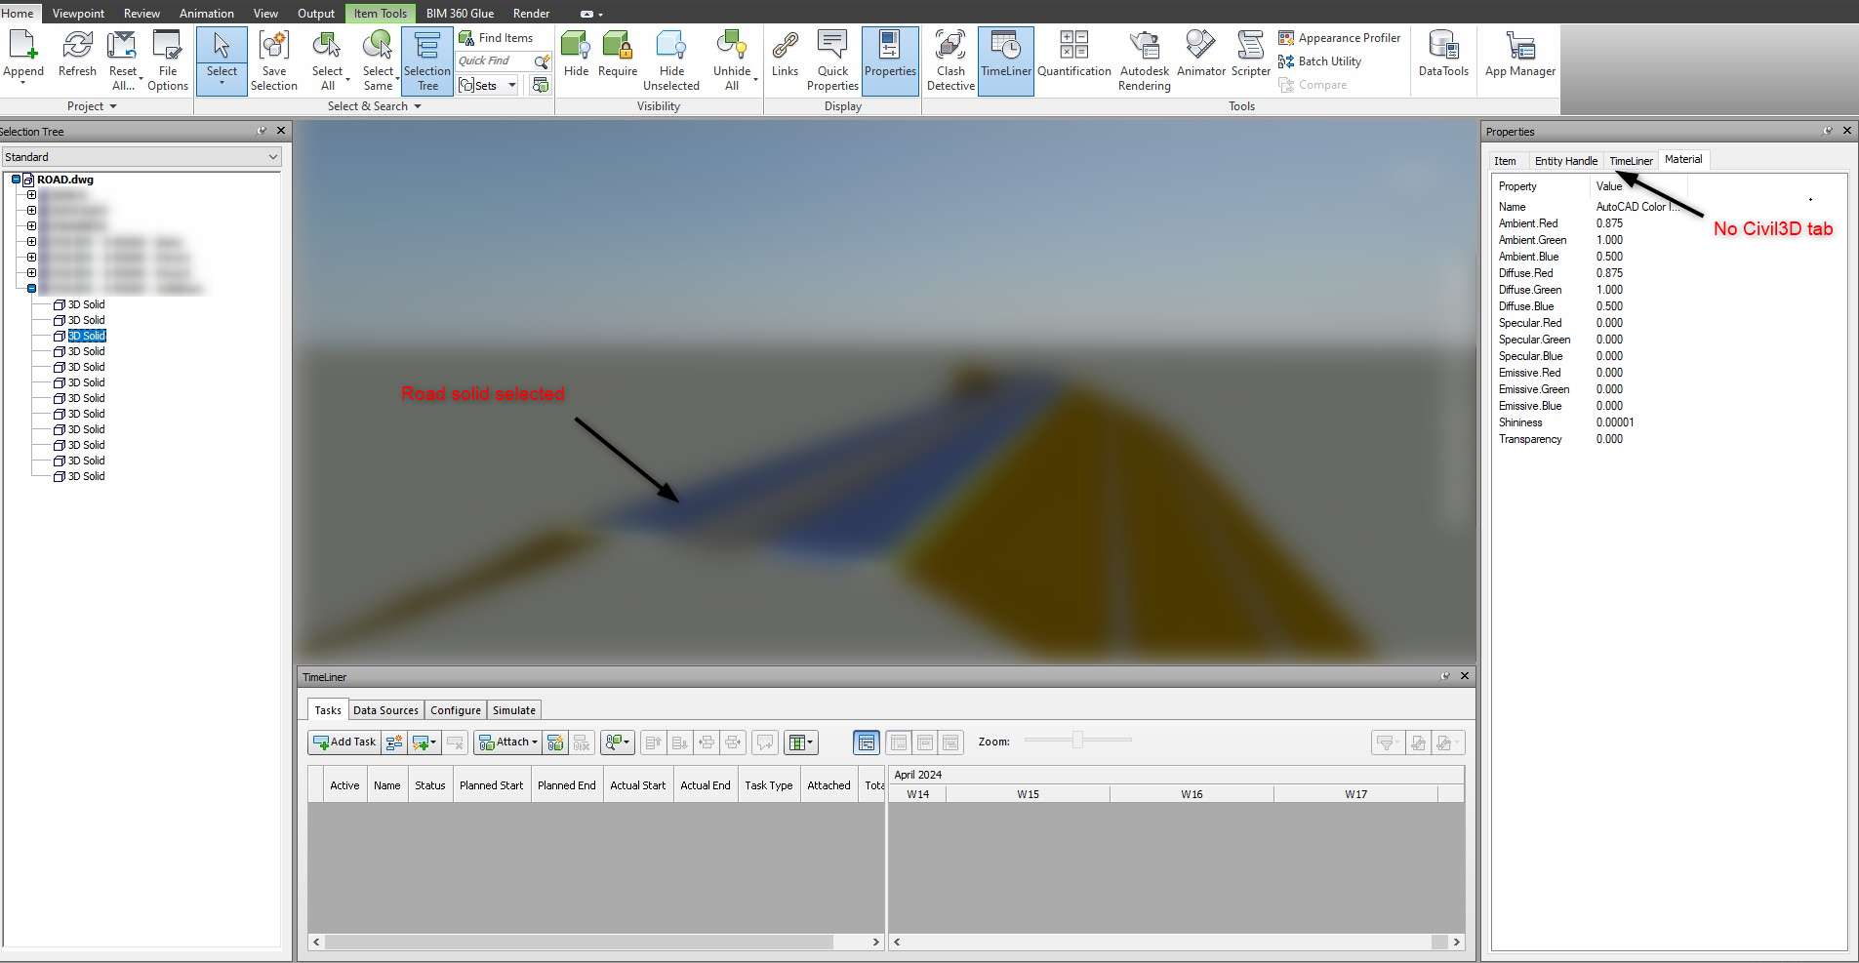Click the Add Task button
This screenshot has width=1859, height=963.
[344, 742]
